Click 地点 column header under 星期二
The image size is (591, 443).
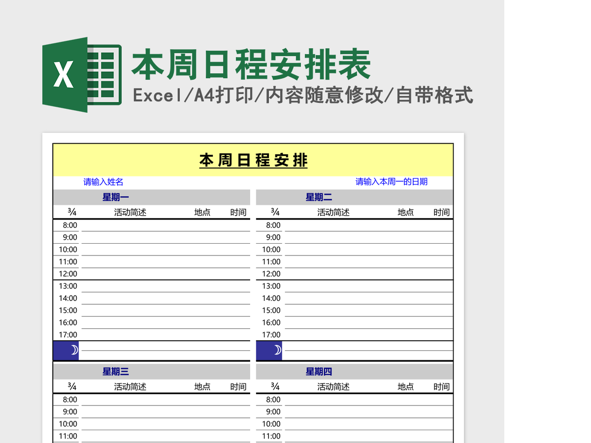pyautogui.click(x=406, y=212)
